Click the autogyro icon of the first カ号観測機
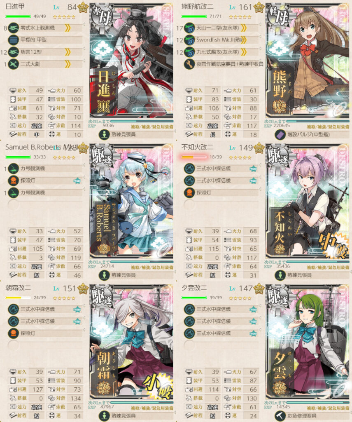352x422 pixels. (x=13, y=169)
